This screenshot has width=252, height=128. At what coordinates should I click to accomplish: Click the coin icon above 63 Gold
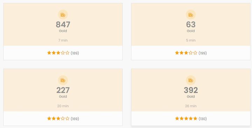(x=191, y=15)
